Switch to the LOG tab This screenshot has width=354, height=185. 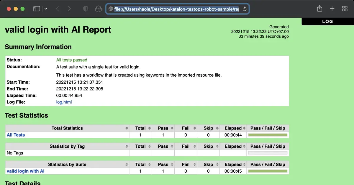tap(327, 21)
